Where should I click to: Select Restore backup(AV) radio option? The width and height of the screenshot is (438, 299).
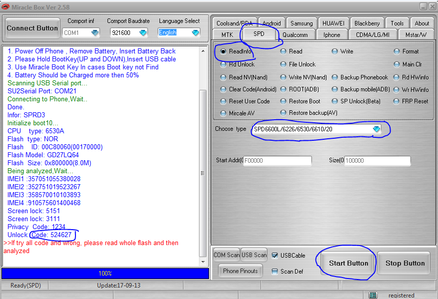pos(283,113)
